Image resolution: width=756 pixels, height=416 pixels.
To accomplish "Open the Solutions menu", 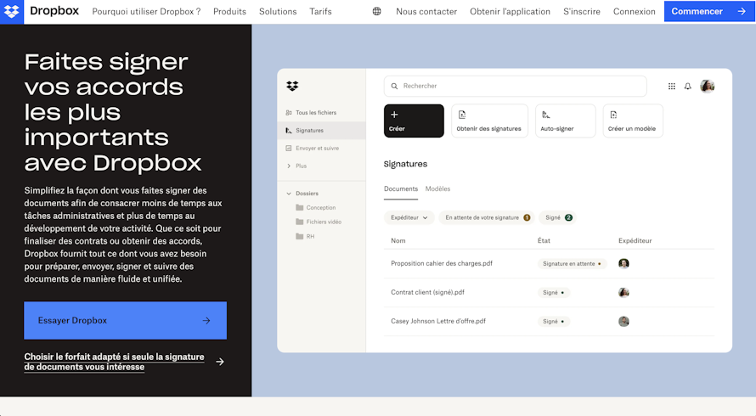I will (278, 11).
